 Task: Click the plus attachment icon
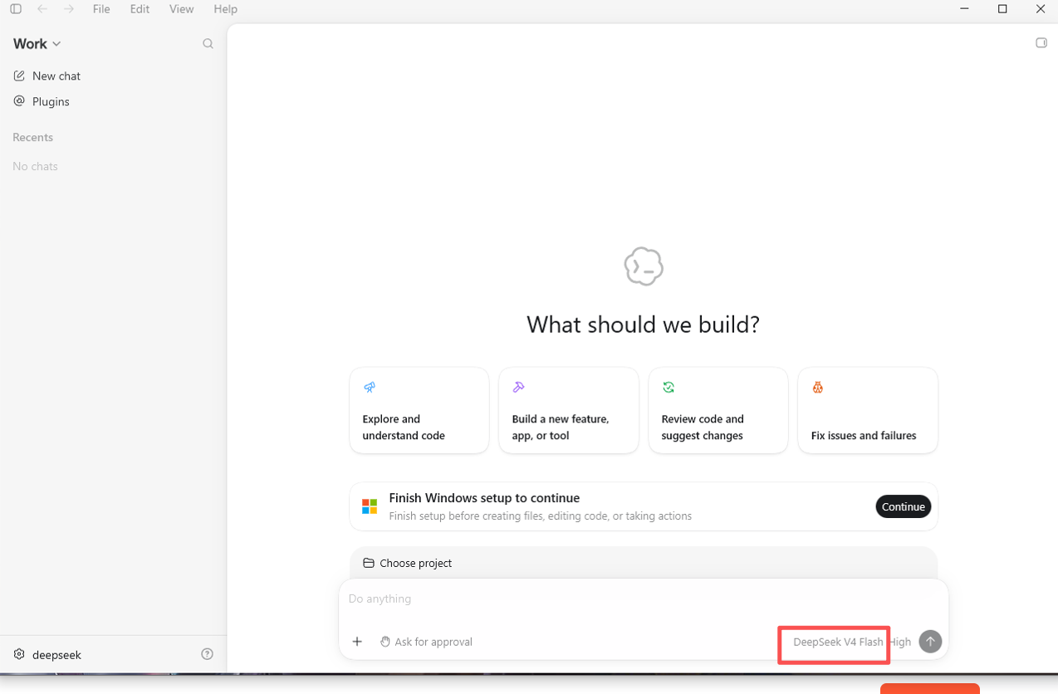[x=357, y=642]
